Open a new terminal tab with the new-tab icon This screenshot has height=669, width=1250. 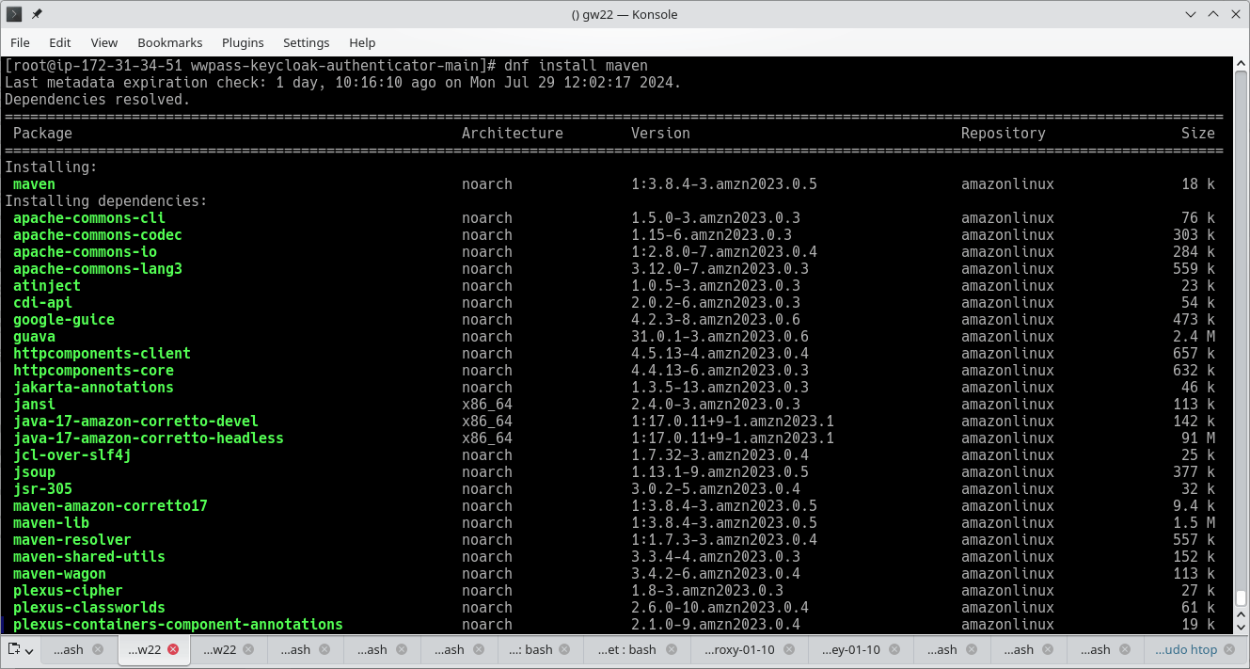pyautogui.click(x=14, y=649)
